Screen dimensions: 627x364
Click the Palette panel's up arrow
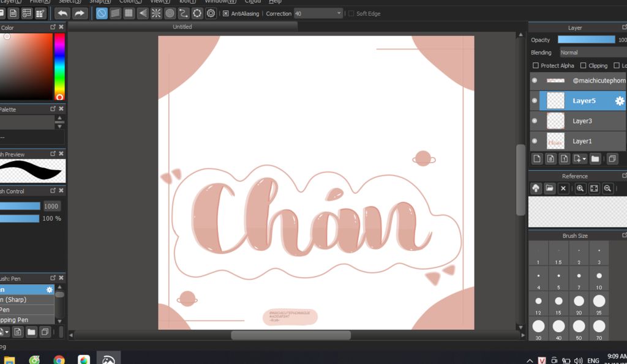coord(59,118)
